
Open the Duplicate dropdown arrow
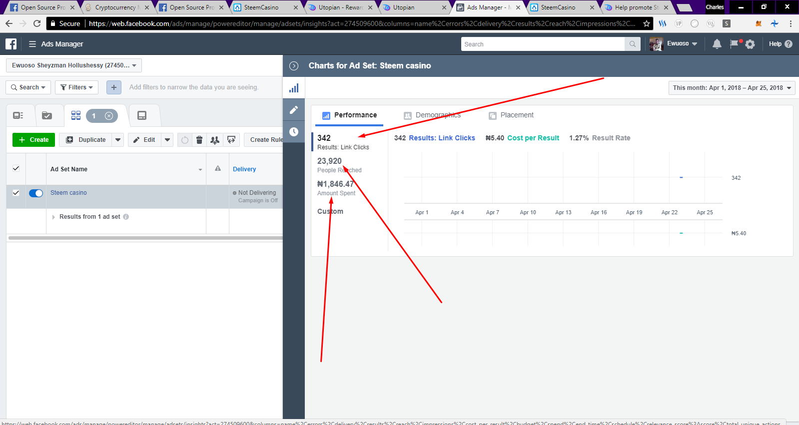pos(118,140)
